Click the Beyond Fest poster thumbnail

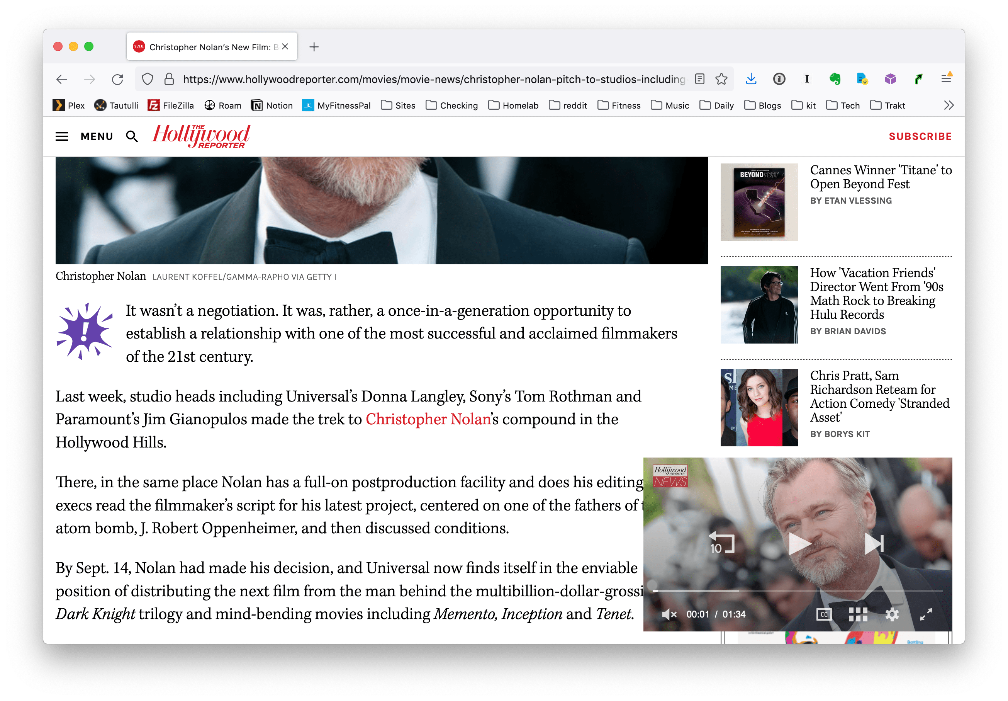pyautogui.click(x=759, y=202)
